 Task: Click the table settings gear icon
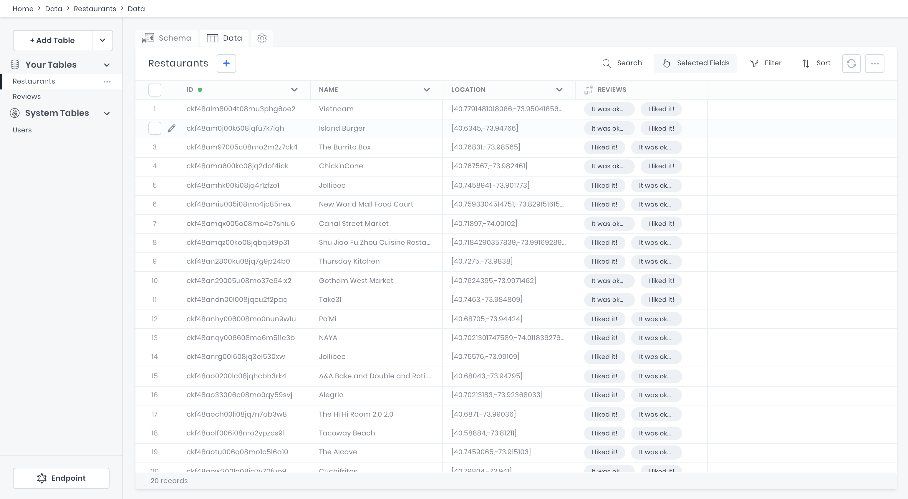tap(262, 38)
